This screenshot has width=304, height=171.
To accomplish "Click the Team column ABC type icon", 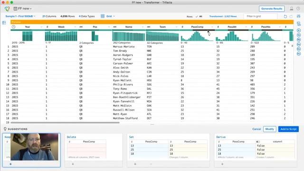I will 149,27.
